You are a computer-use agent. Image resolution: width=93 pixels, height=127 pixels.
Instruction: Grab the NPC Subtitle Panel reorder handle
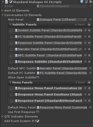tap(11, 56)
